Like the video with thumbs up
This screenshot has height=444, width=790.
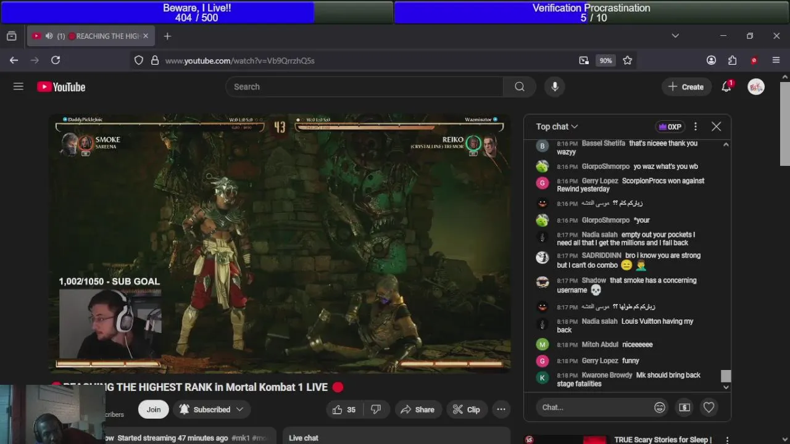coord(344,409)
